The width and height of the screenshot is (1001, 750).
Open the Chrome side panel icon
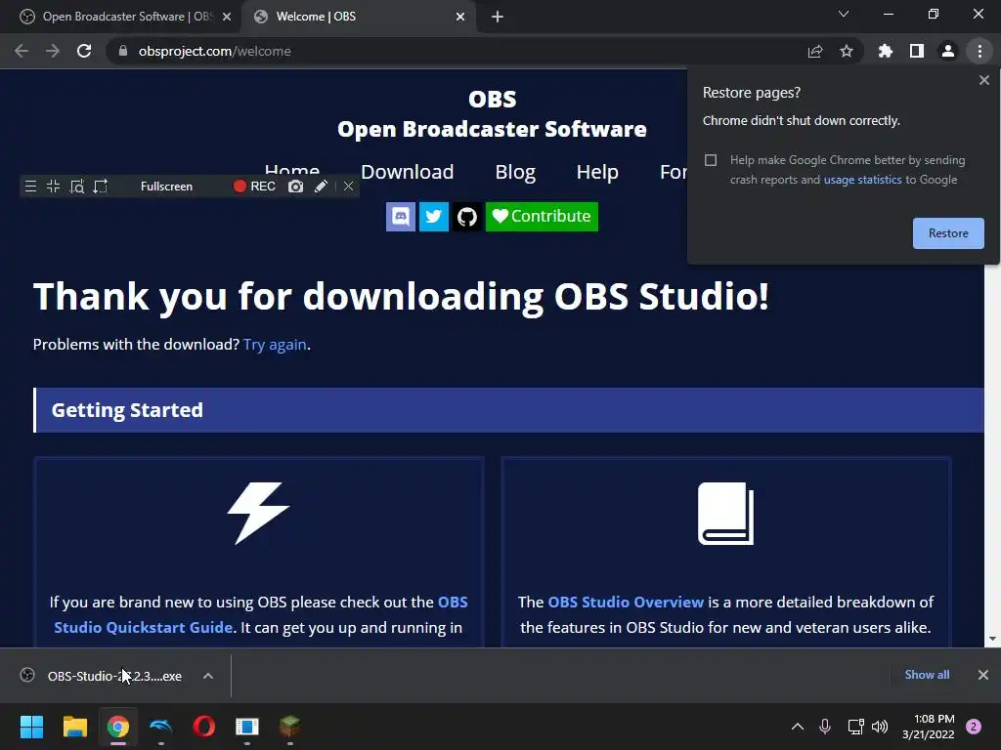click(x=917, y=51)
